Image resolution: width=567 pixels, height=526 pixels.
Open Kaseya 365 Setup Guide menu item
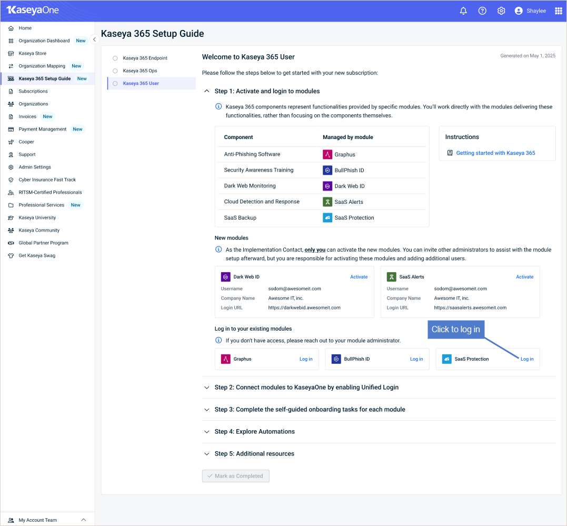tap(48, 78)
